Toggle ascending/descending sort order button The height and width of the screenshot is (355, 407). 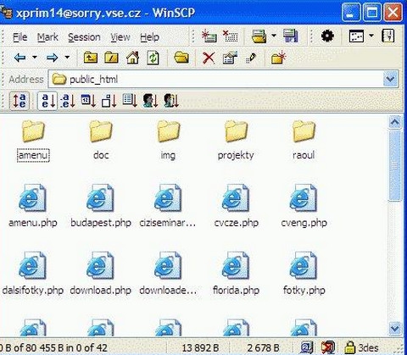tap(20, 101)
